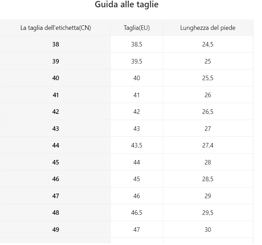Select foot length 24,5 cell
This screenshot has width=262, height=245.
pos(208,44)
